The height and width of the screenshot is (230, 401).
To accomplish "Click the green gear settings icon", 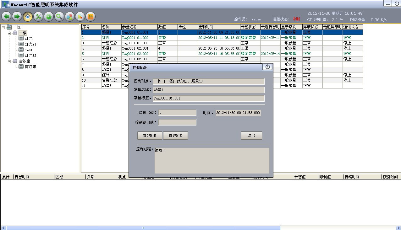I will (x=48, y=16).
